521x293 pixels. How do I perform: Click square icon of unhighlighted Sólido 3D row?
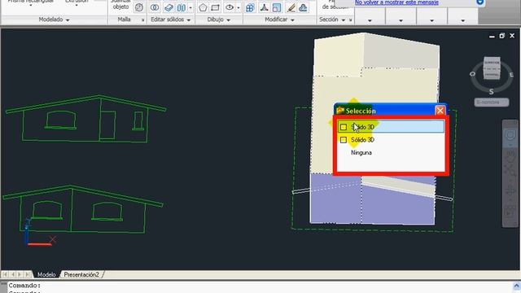pos(344,140)
